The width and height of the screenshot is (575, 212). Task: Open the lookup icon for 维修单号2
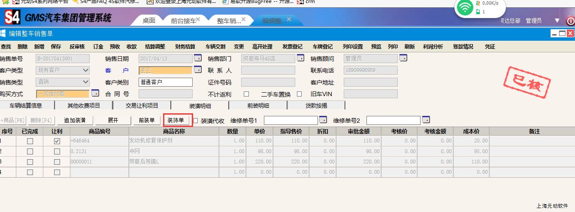(x=426, y=120)
